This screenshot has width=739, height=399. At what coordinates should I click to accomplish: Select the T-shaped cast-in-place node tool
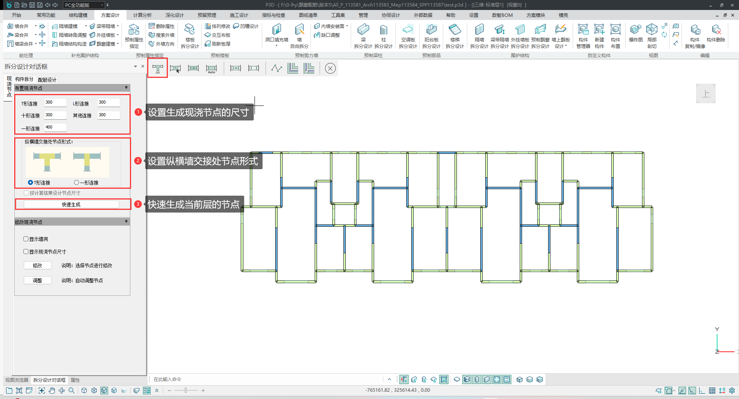click(x=158, y=68)
